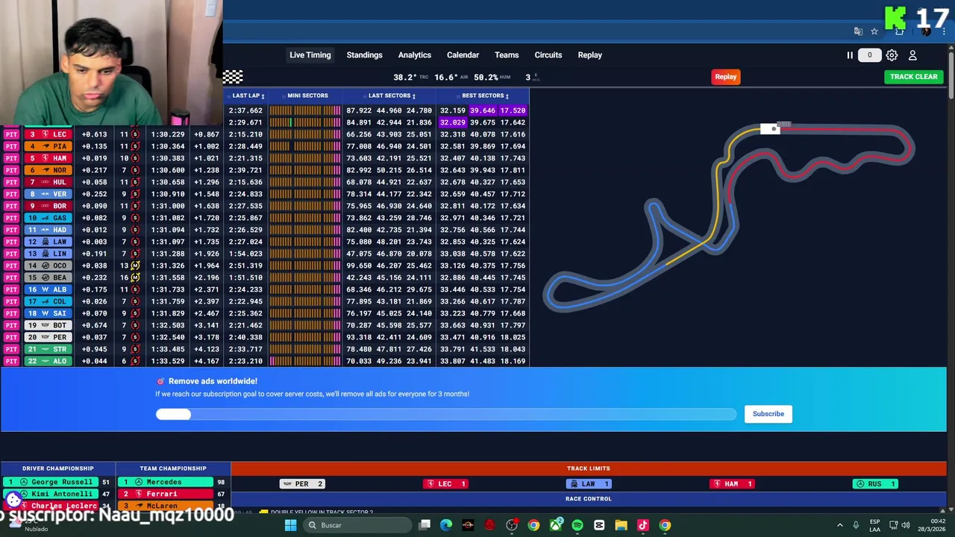Click the MINI SECTORS column header
Screen dimensions: 955x537
(307, 95)
